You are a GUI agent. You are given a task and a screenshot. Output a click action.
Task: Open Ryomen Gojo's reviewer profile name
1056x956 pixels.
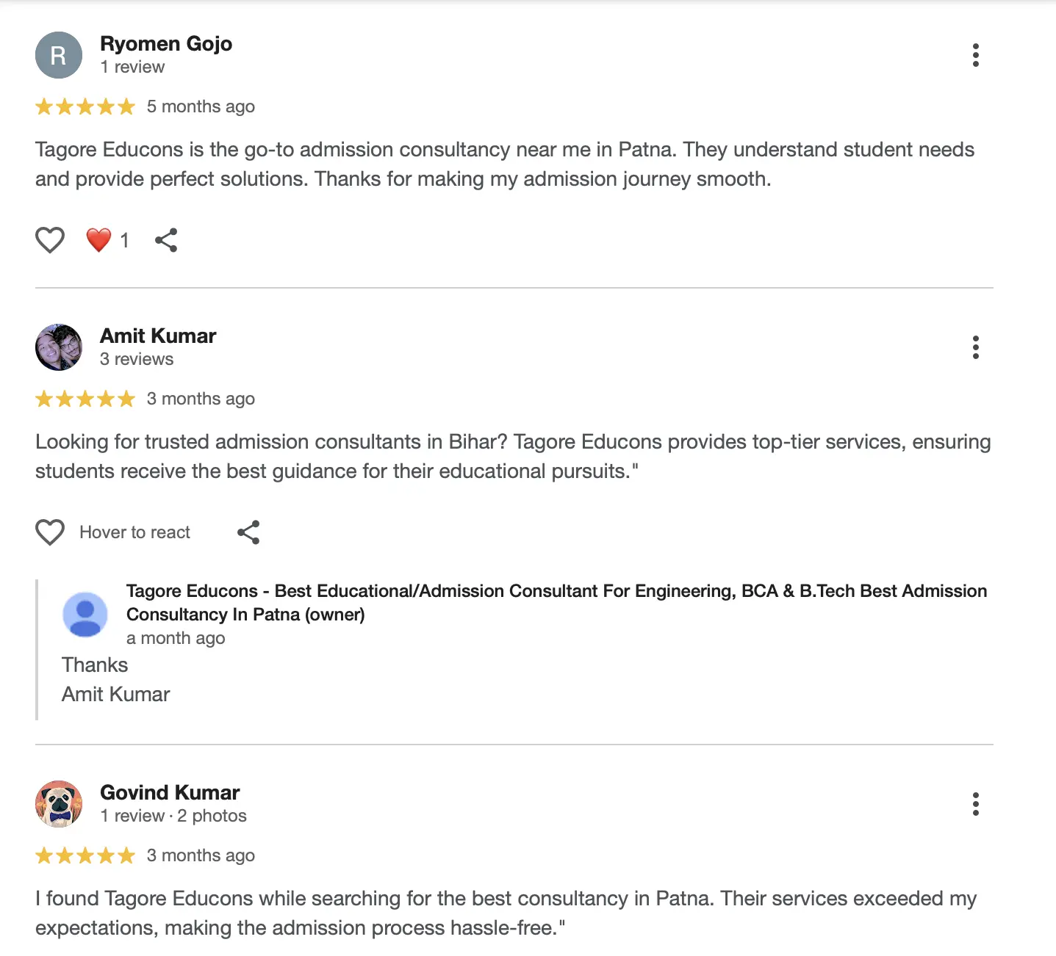click(166, 44)
